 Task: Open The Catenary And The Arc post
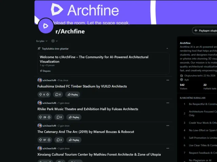tap(86, 132)
